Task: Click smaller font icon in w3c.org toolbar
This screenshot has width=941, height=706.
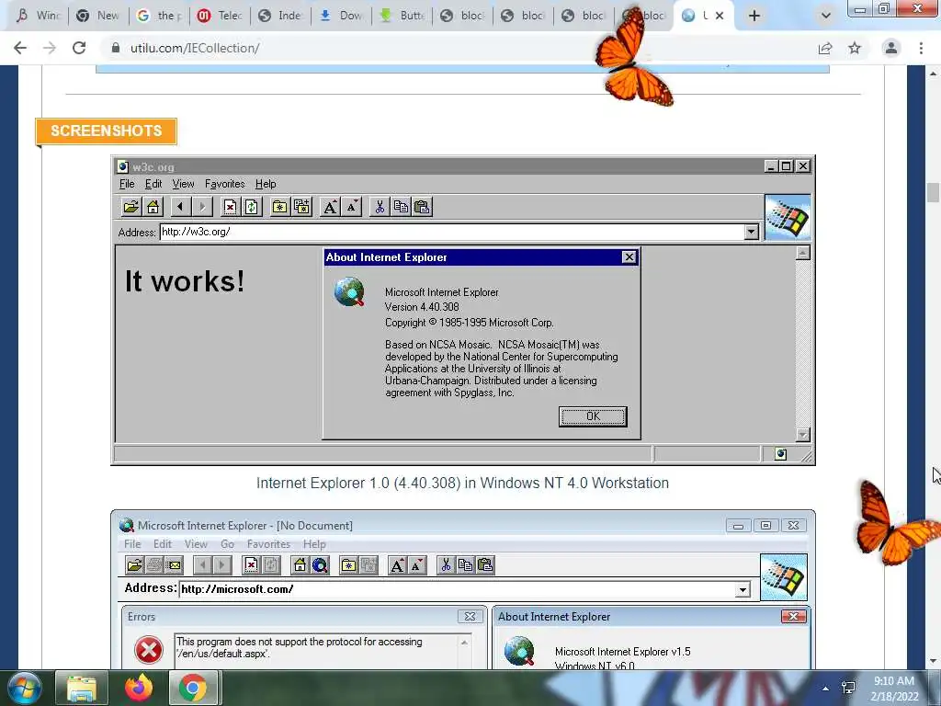Action: pyautogui.click(x=352, y=207)
